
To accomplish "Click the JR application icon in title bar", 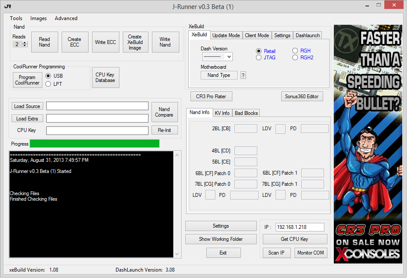I will click(x=8, y=6).
